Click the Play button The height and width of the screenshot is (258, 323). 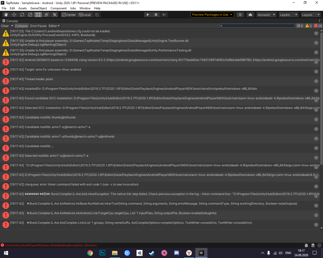(148, 15)
